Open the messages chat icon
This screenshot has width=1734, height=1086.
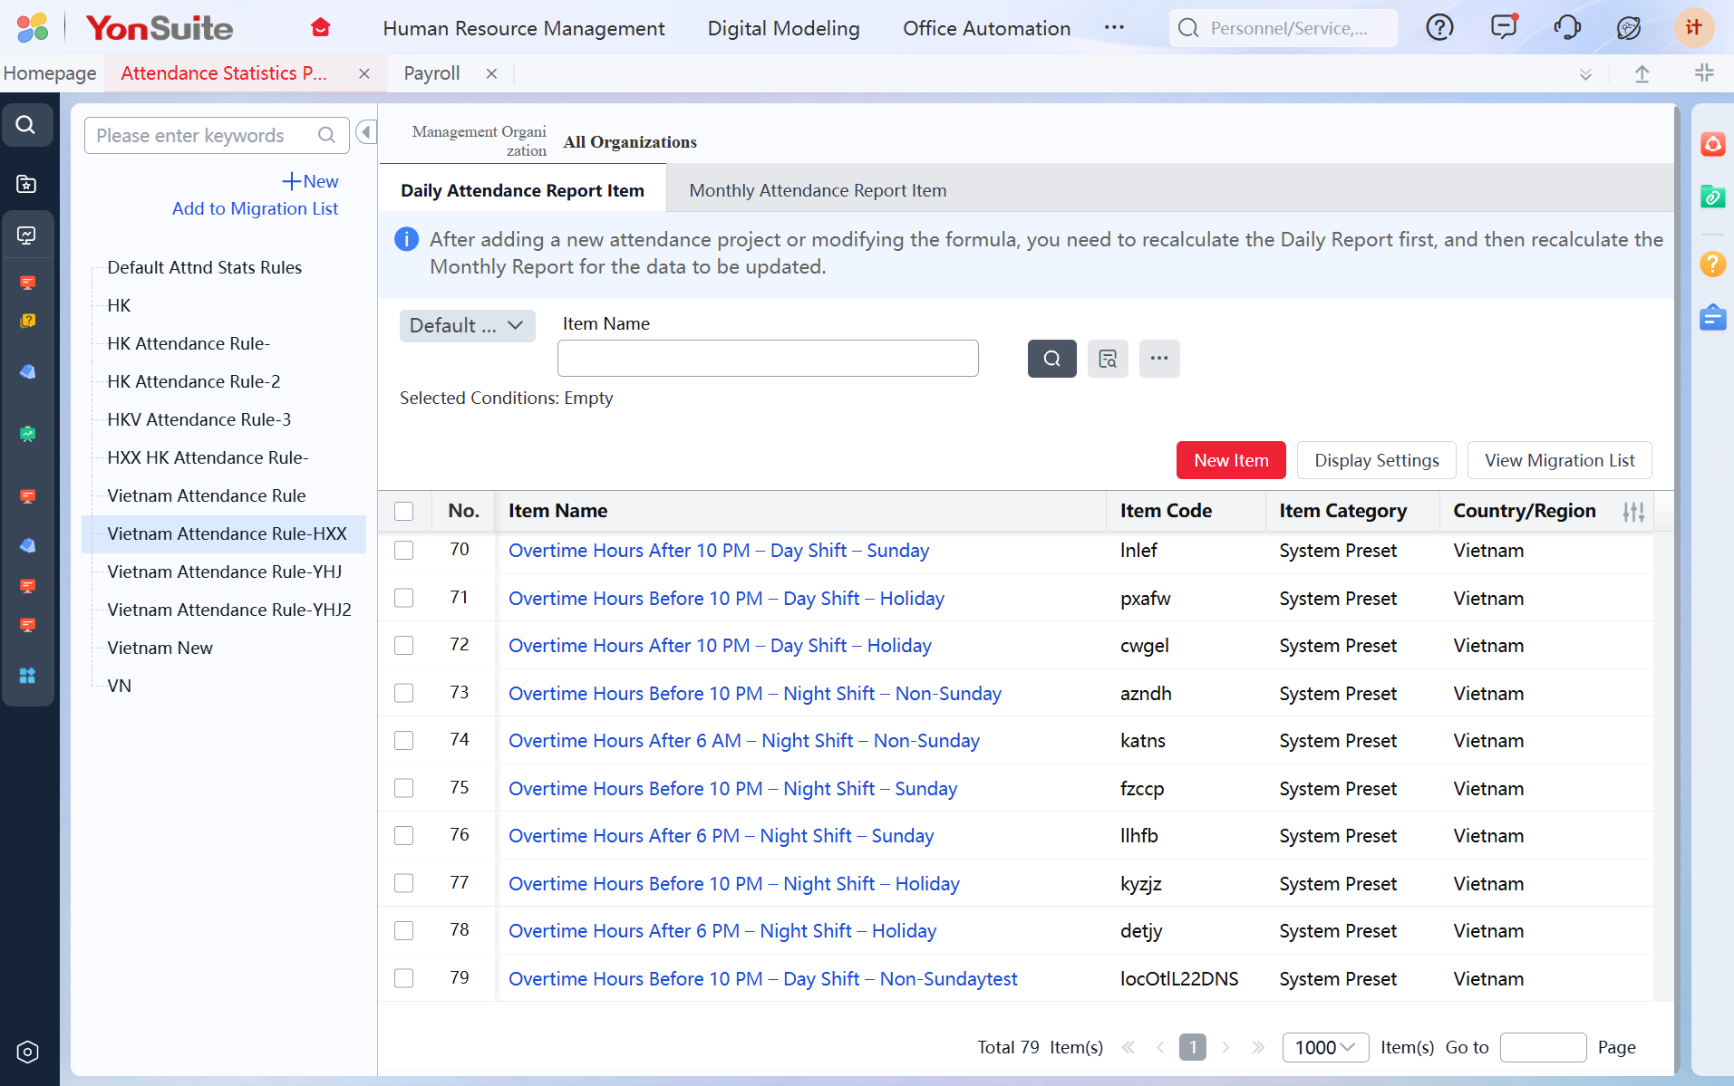click(1504, 27)
